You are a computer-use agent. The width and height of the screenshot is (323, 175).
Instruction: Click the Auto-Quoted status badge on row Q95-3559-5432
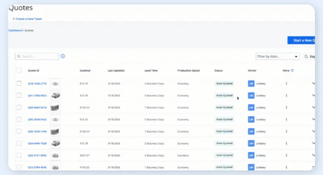(224, 119)
